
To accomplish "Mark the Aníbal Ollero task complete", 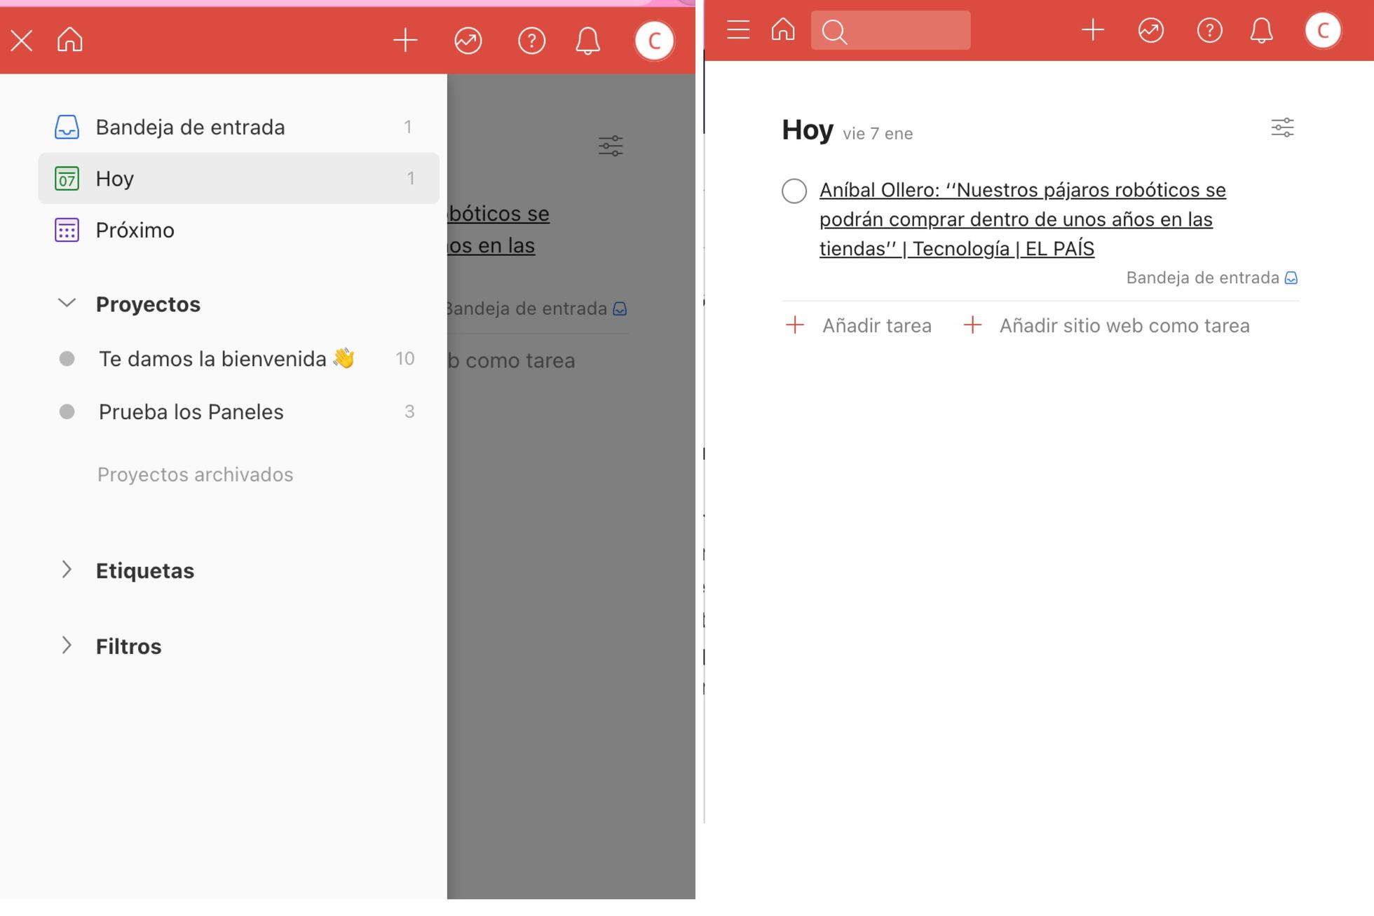I will coord(794,191).
